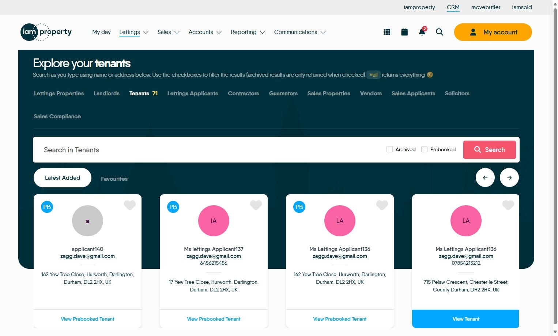Open the Sales Compliance tab
Screen dimensions: 558x336
click(57, 117)
